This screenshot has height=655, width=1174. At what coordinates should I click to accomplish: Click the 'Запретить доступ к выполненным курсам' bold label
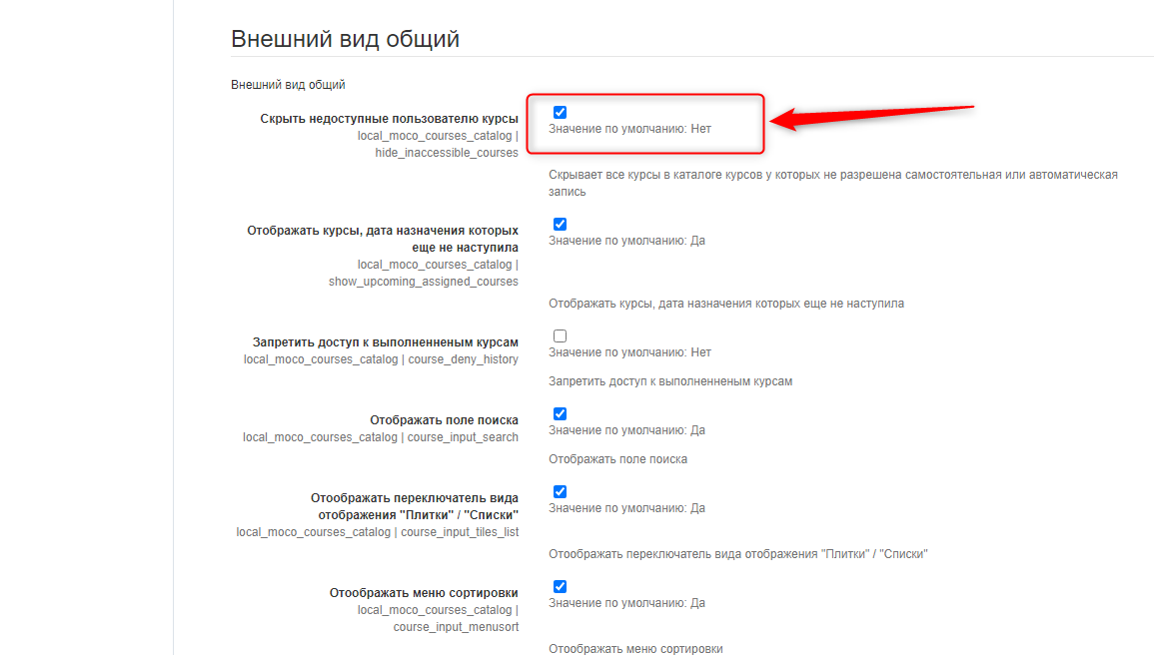click(x=385, y=342)
